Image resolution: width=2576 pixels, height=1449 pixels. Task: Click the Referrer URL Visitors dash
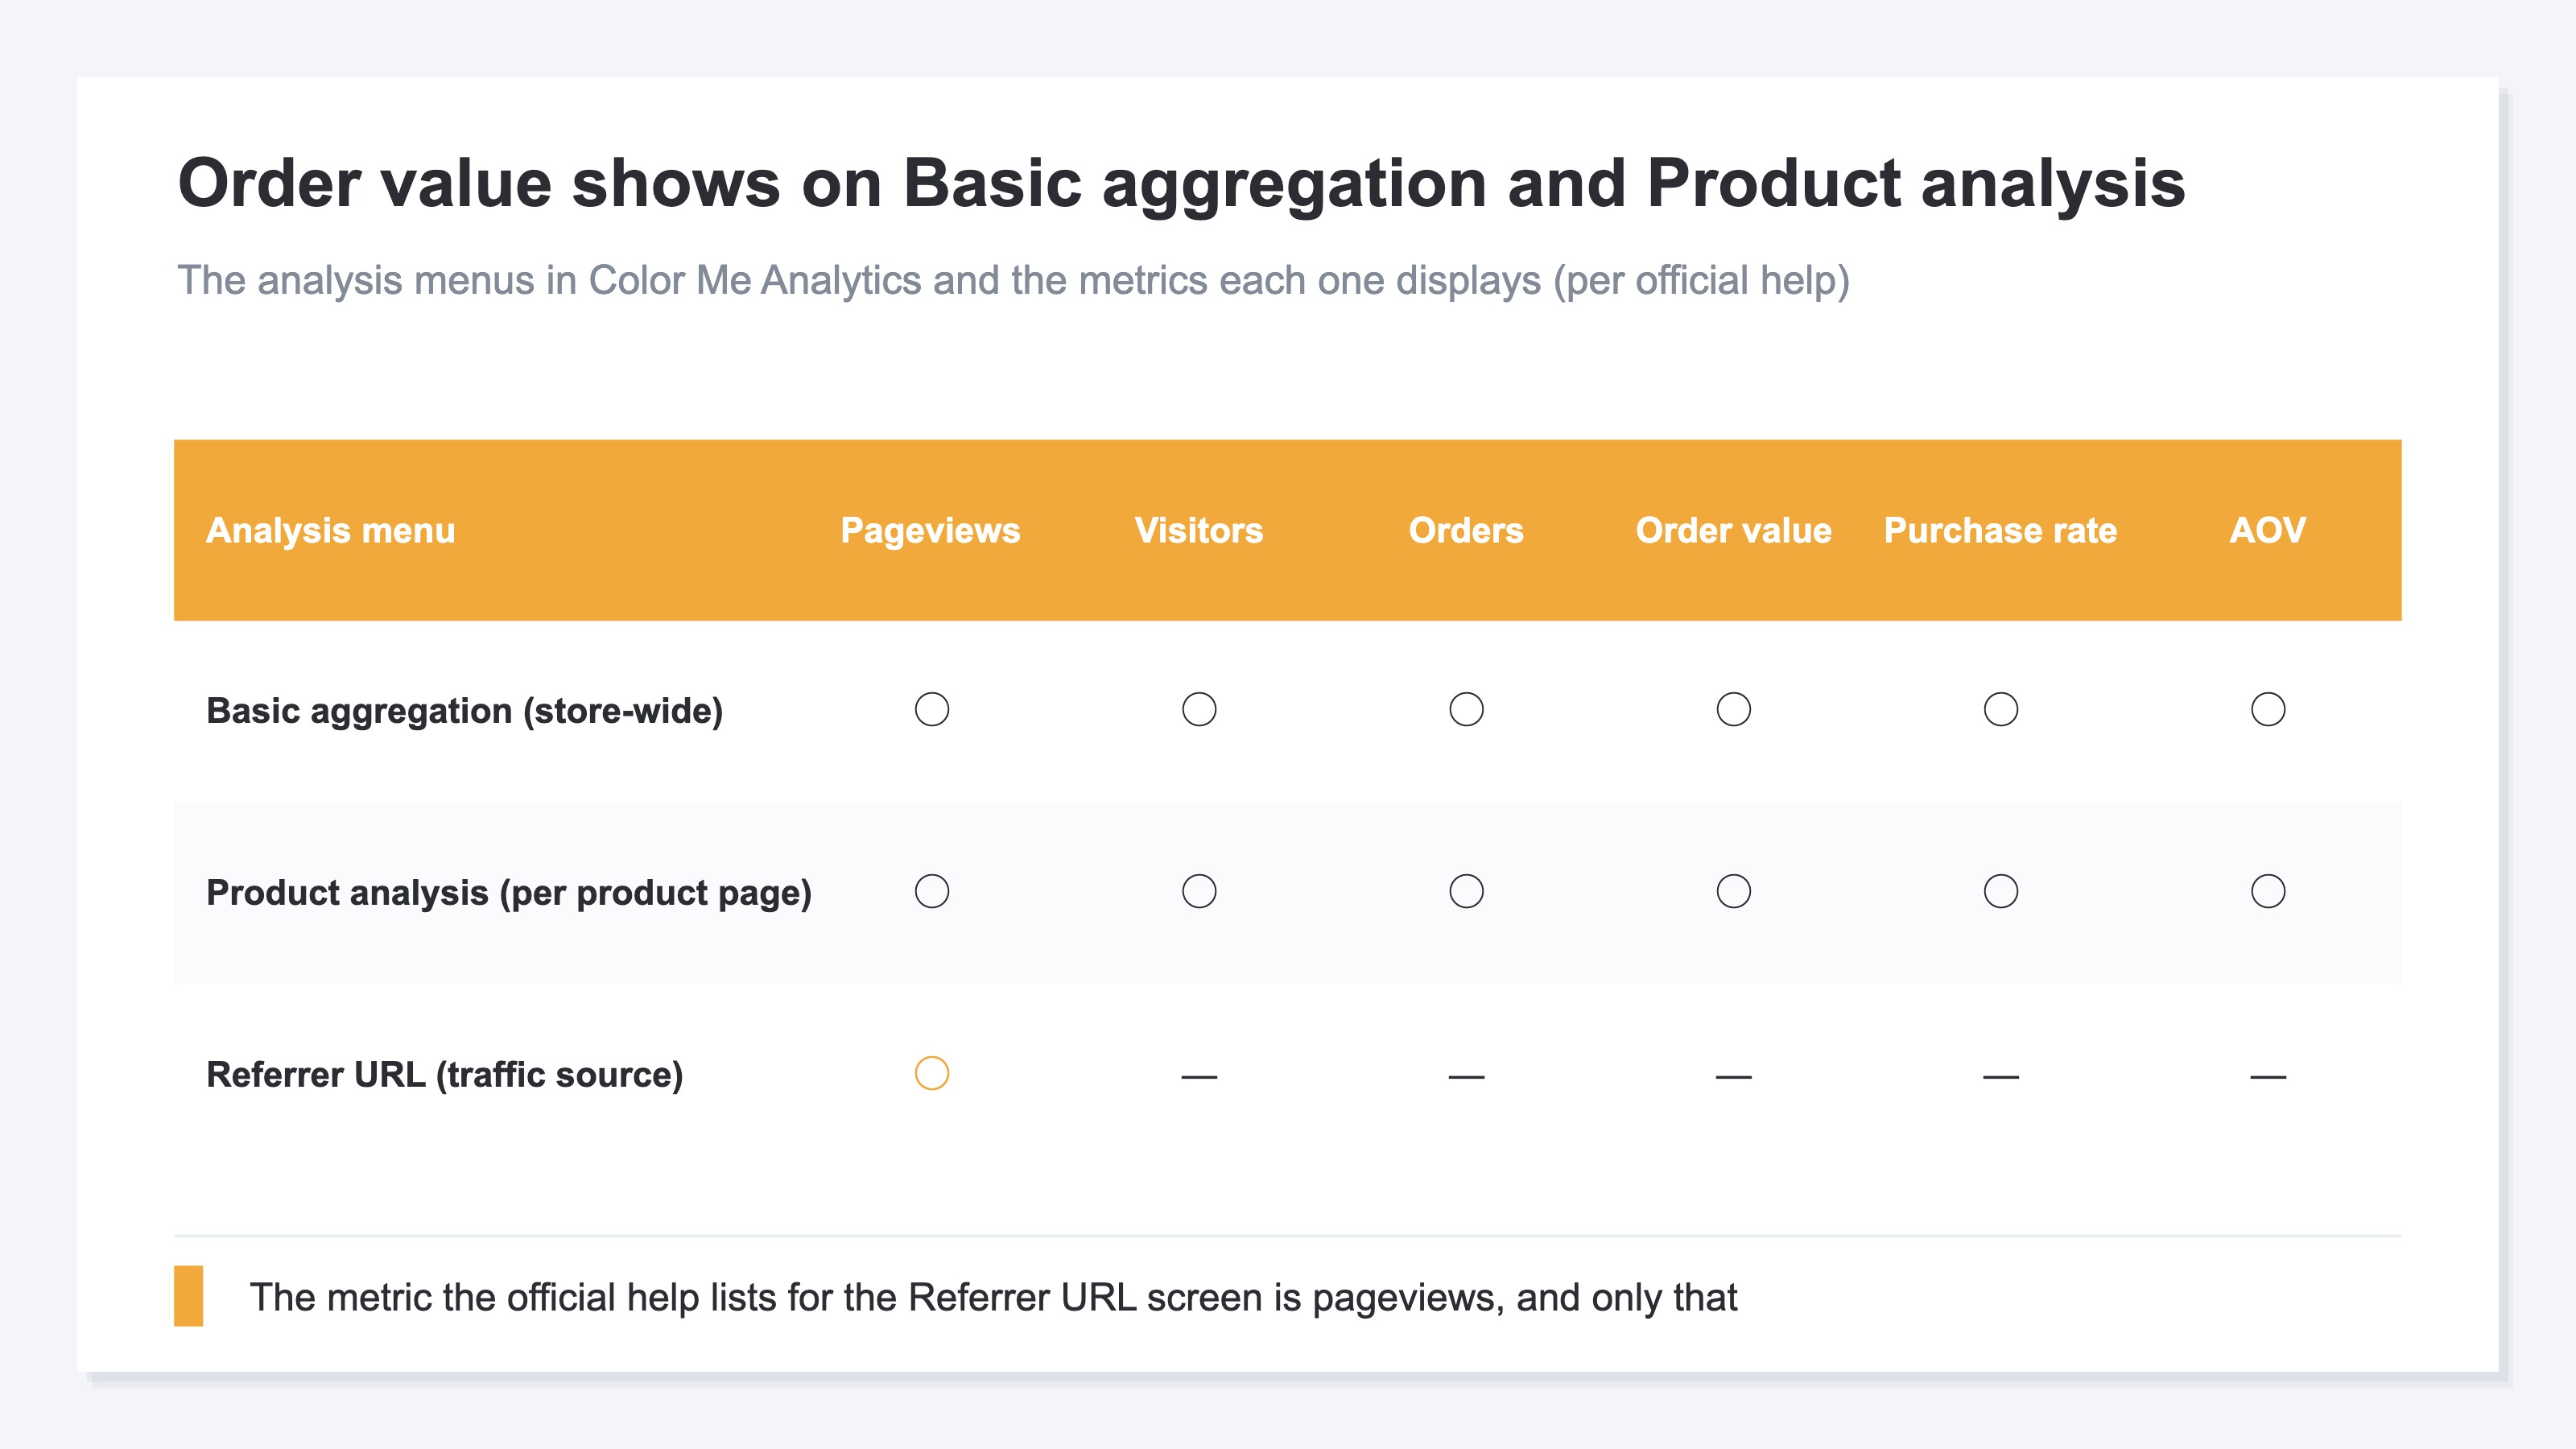pos(1199,1077)
